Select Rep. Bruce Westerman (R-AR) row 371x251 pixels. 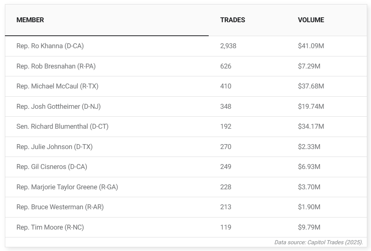[60, 207]
